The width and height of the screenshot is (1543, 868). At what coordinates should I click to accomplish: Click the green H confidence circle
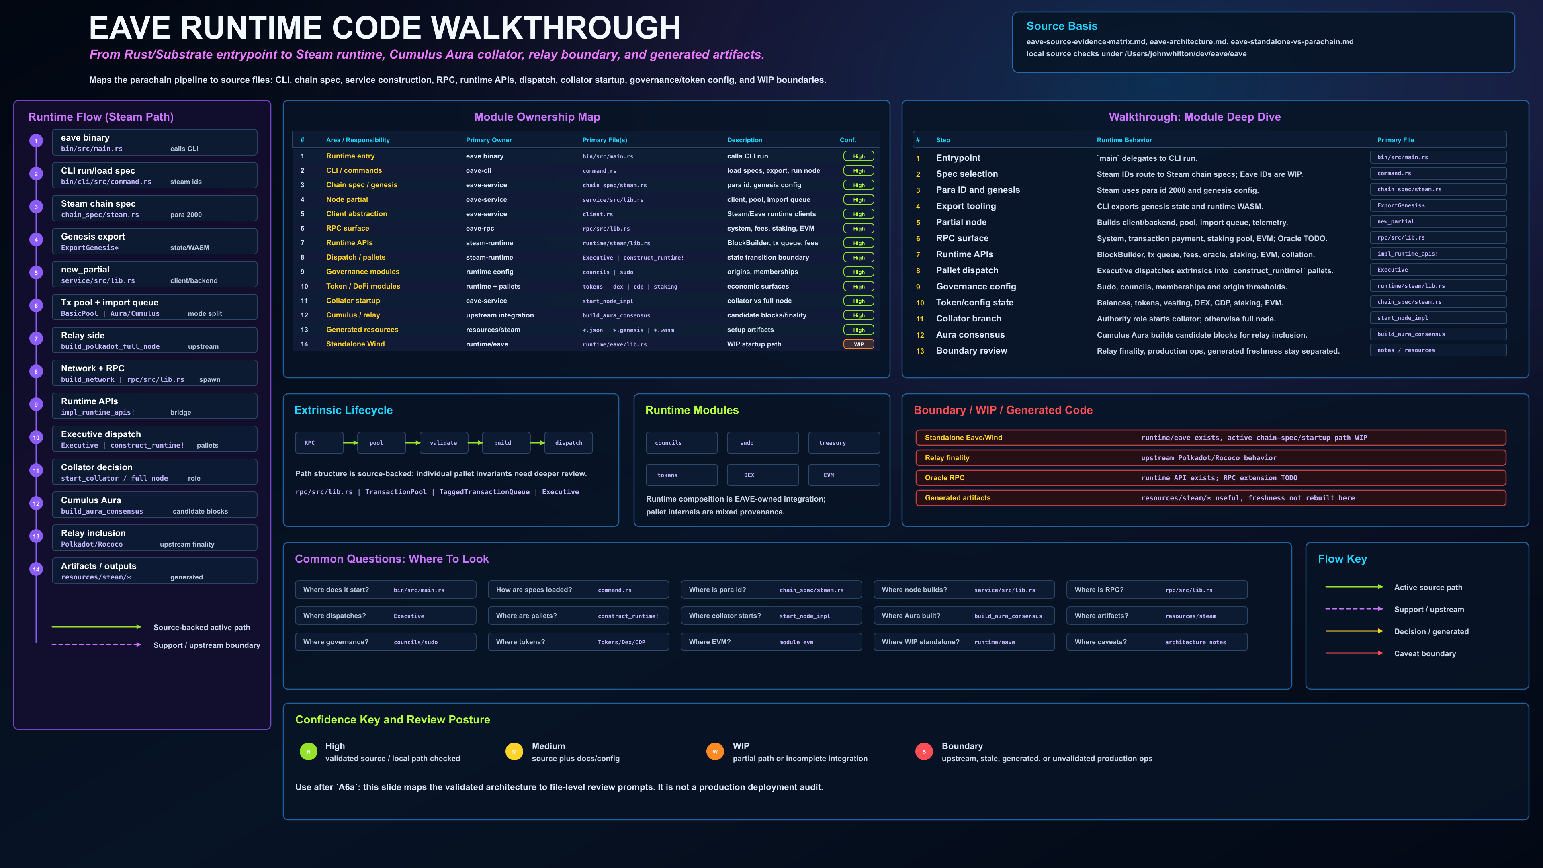[309, 752]
